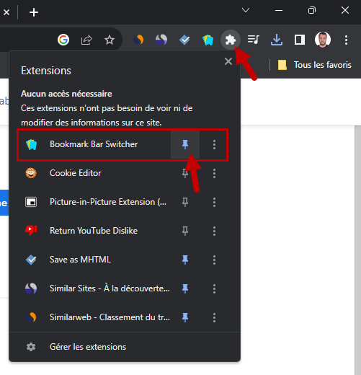Open a new tab with plus button
This screenshot has height=375, width=361.
point(34,12)
